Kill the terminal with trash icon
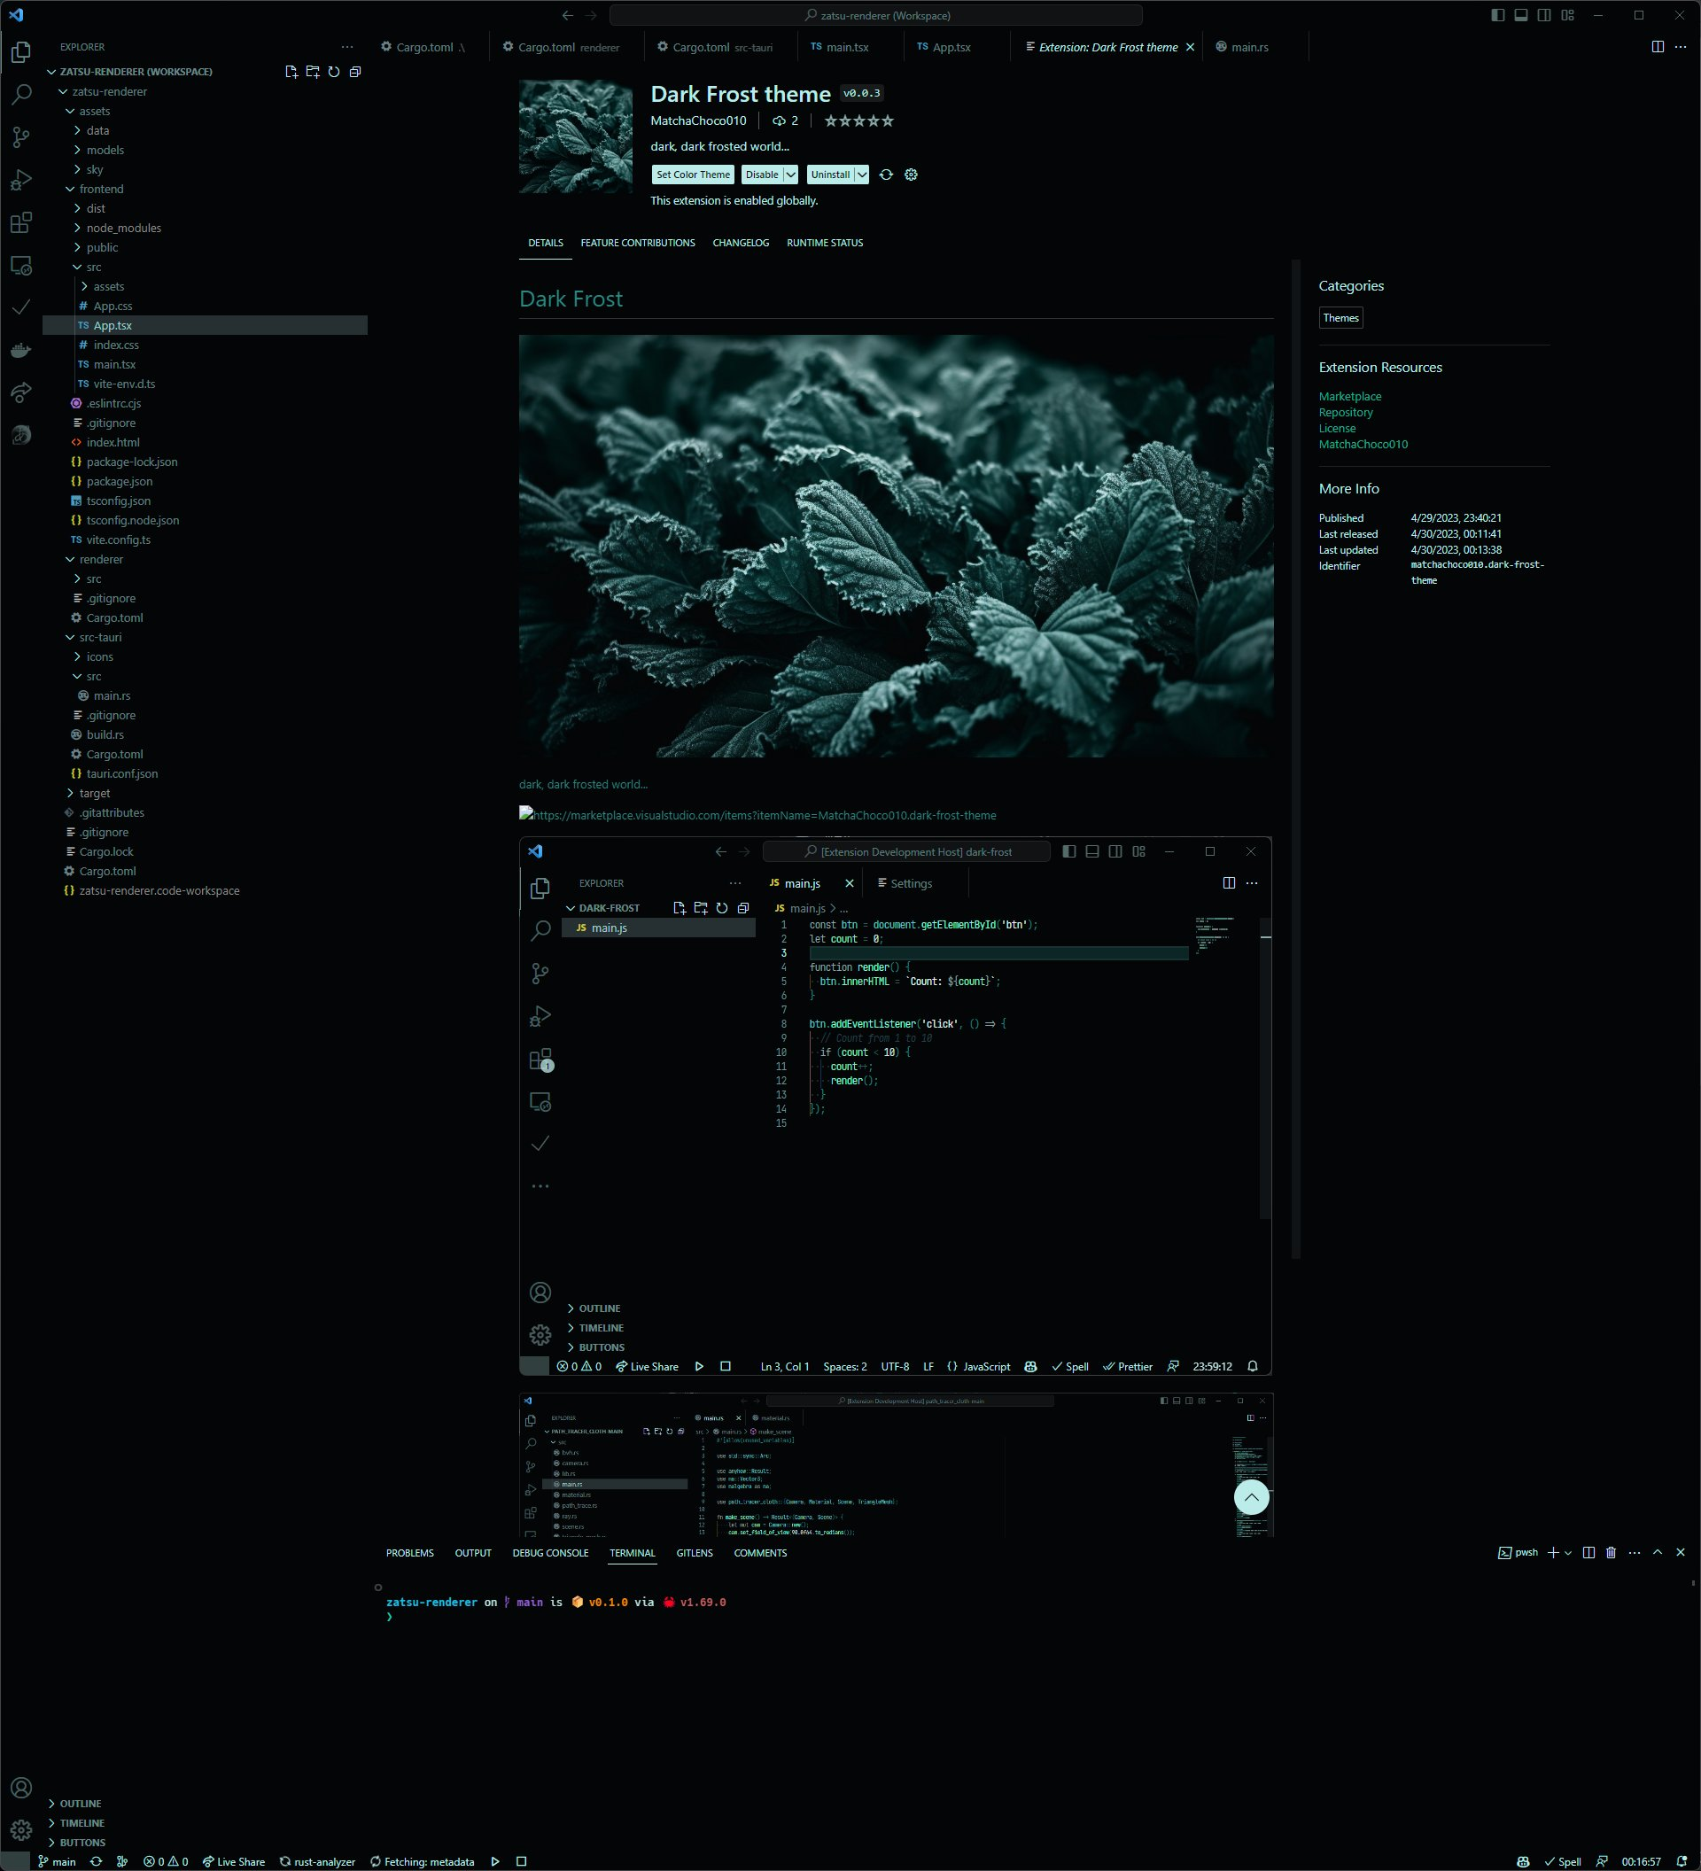 [1611, 1553]
